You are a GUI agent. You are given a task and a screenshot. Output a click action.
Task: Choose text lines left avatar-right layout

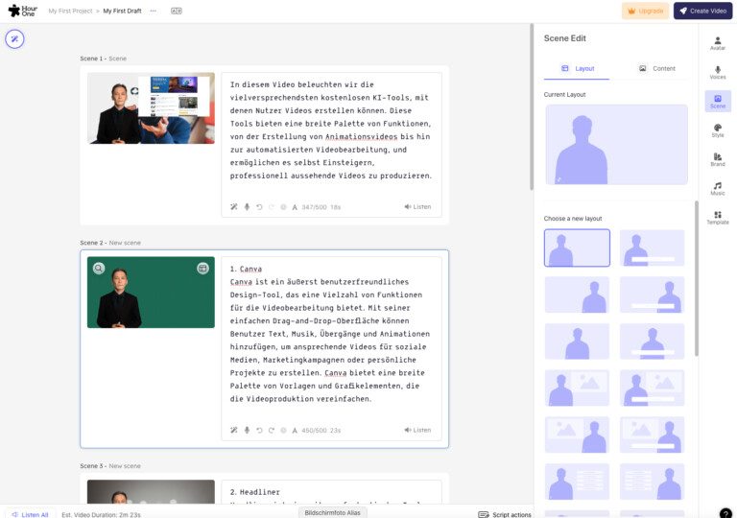[652, 482]
